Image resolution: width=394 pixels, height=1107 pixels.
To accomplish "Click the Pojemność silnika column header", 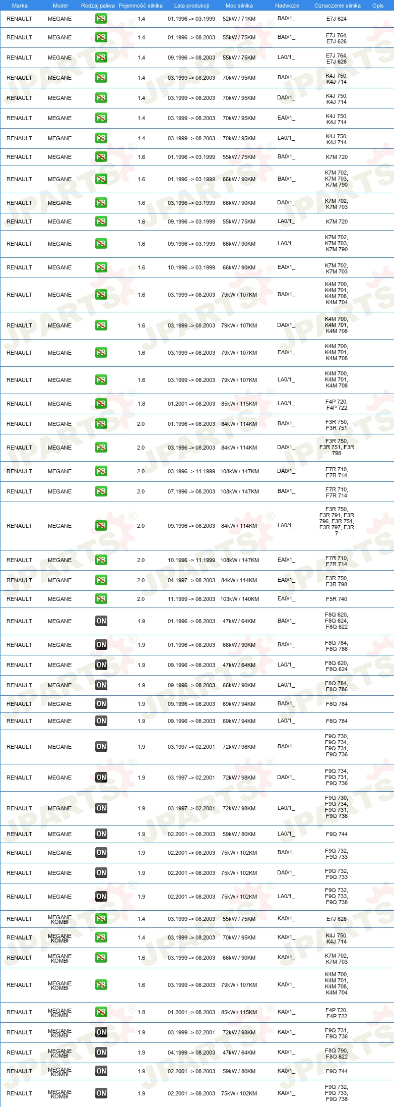I will pos(141,6).
